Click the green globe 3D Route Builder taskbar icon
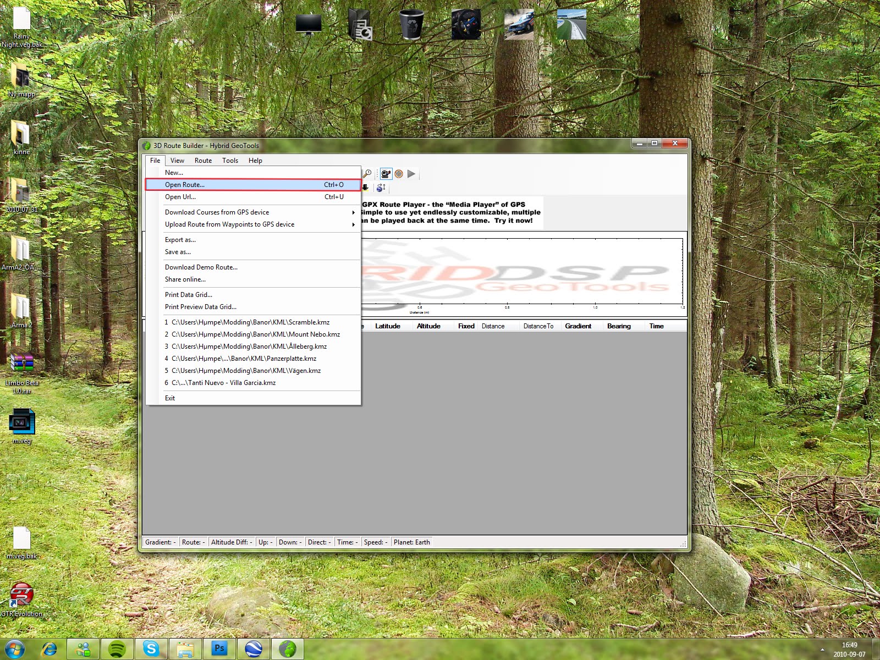Viewport: 880px width, 660px height. 288,649
